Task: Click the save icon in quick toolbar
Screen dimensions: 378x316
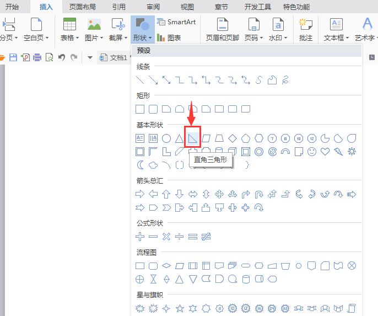Action: coord(13,57)
